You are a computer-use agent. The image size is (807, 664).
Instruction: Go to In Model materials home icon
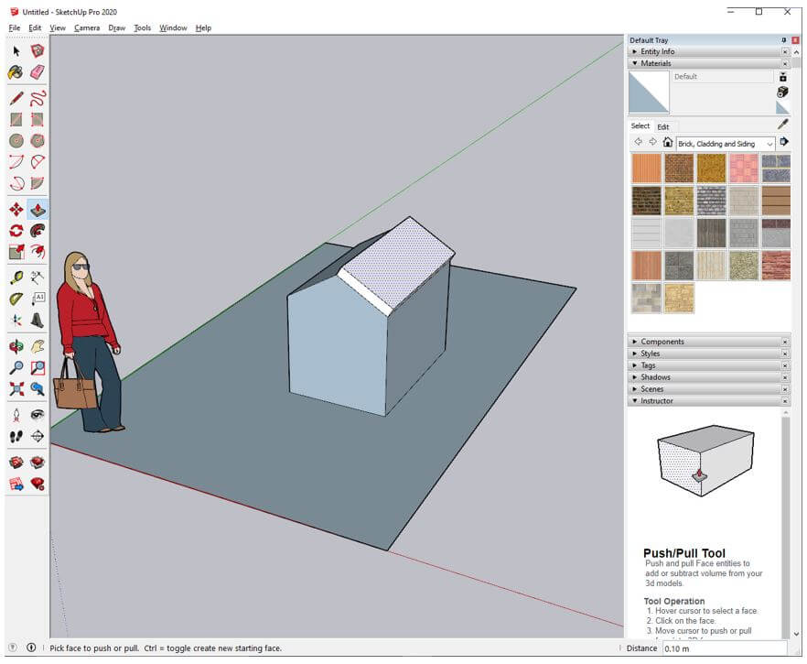point(668,142)
